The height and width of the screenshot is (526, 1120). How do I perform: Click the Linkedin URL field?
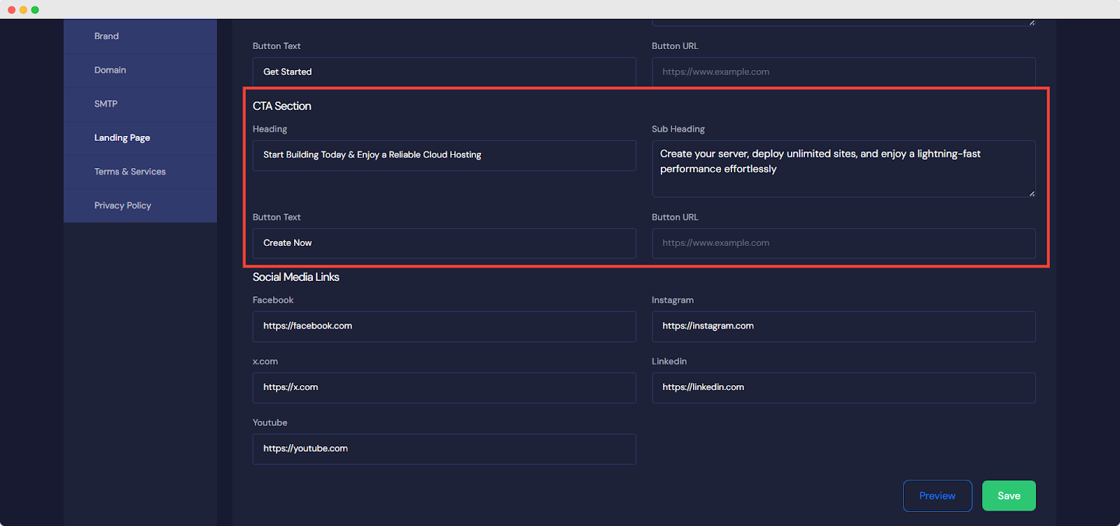click(843, 387)
